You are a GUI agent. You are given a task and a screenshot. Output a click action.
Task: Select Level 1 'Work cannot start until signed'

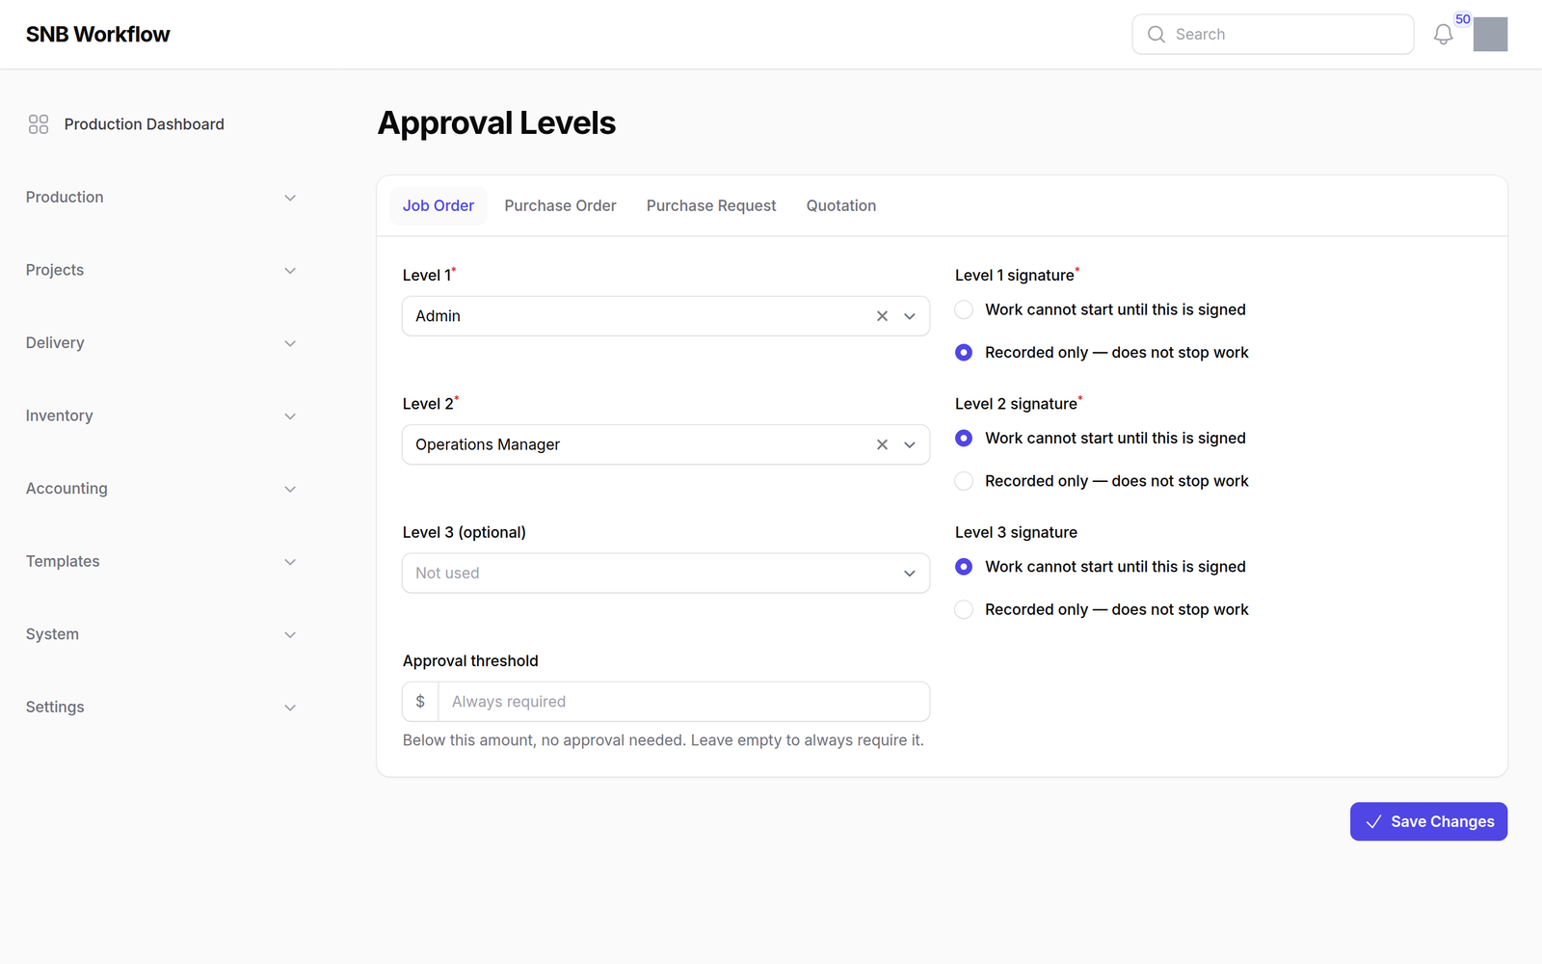click(x=964, y=309)
